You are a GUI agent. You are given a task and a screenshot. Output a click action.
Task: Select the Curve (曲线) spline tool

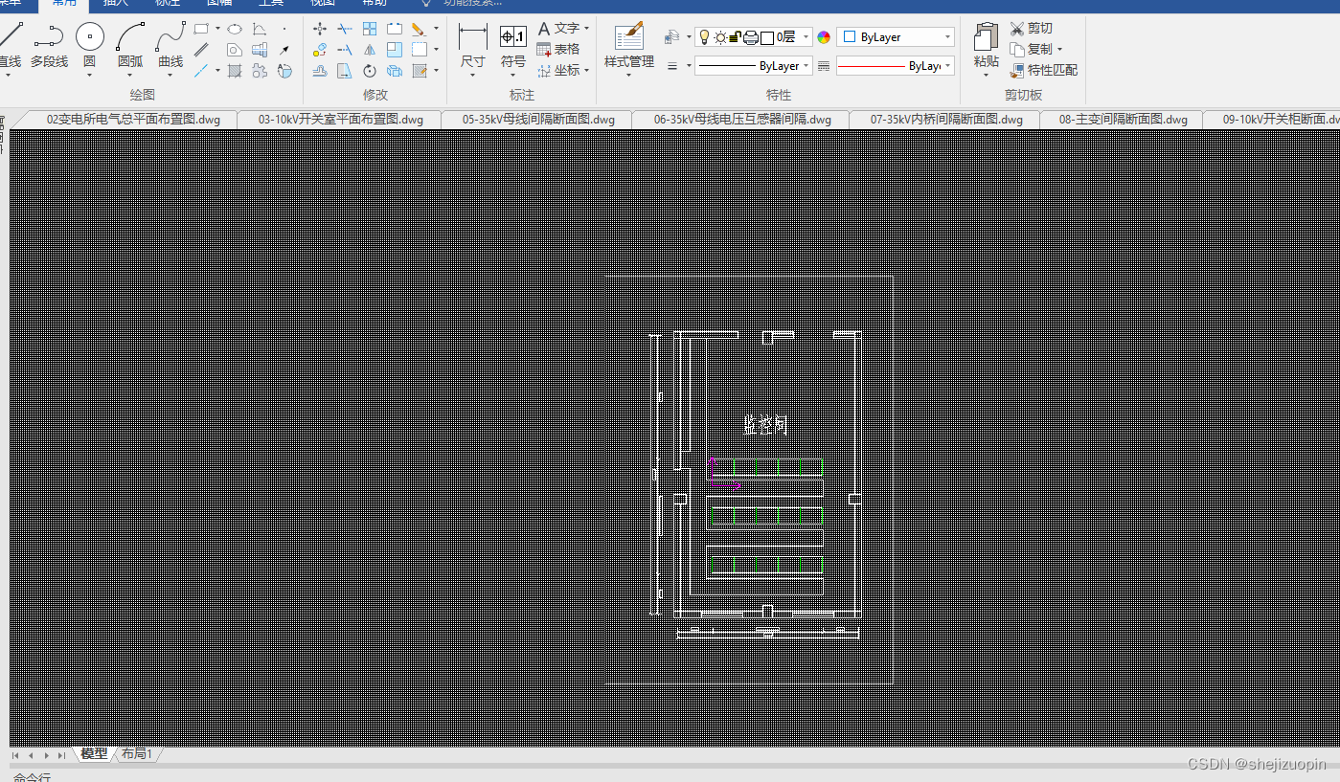point(170,46)
